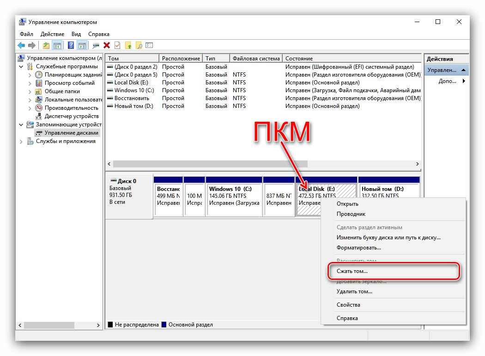Click the red X delete toolbar icon
This screenshot has height=356, width=485.
(107, 45)
